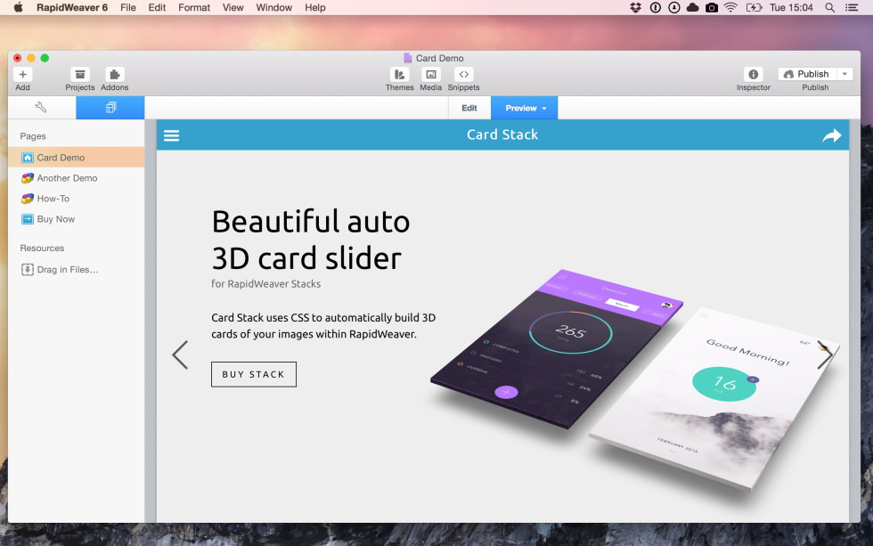This screenshot has height=546, width=873.
Task: Click the Add page plus icon
Action: point(23,74)
